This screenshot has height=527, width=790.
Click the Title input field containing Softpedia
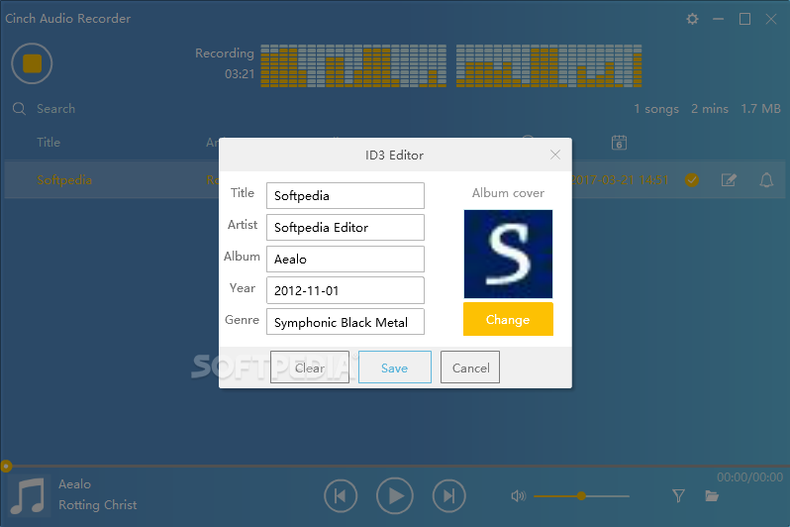346,196
